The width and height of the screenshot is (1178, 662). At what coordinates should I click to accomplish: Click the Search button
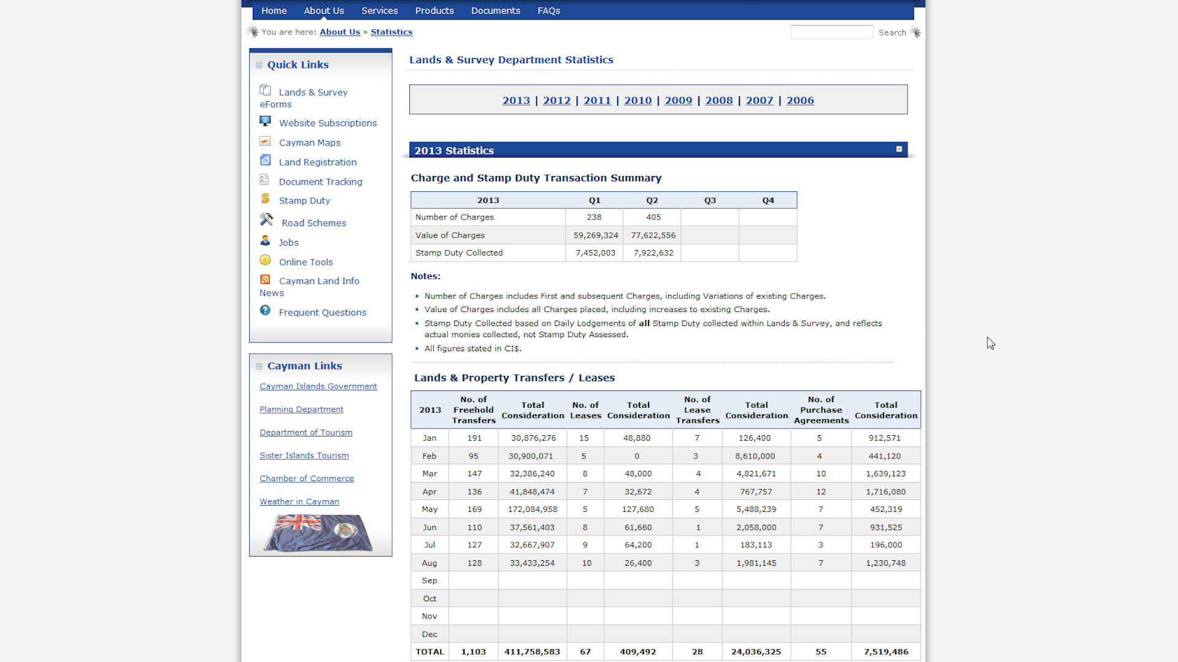coord(892,32)
